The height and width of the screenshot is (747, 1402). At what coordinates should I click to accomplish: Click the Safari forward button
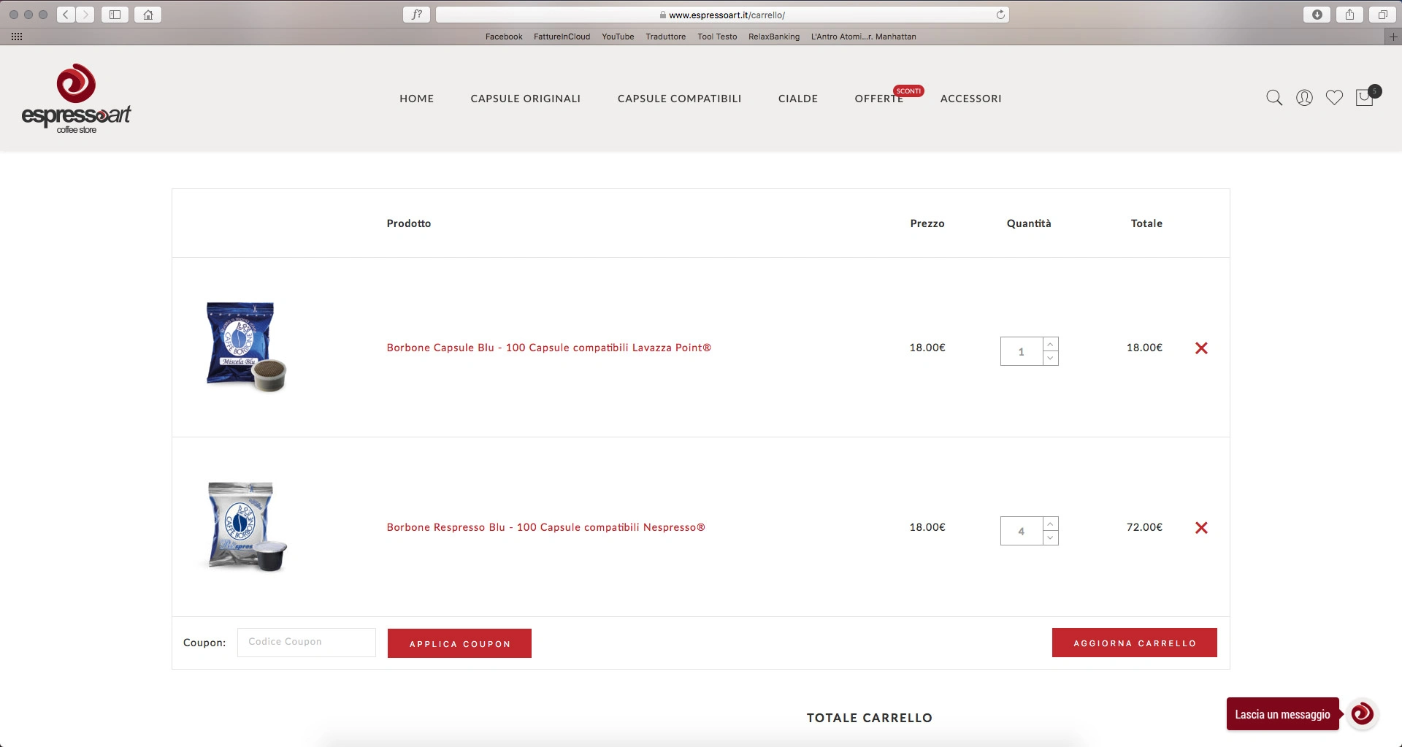point(85,15)
